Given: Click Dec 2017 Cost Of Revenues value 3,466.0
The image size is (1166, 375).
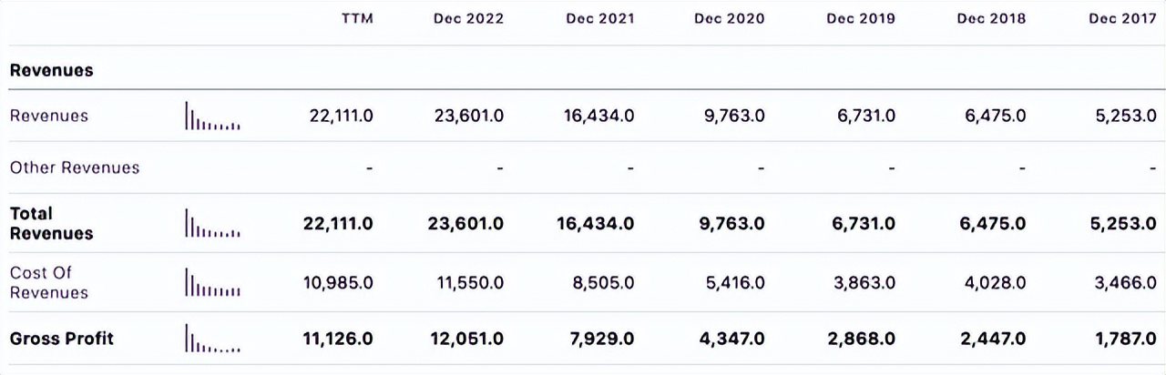Looking at the screenshot, I should [x=1126, y=283].
